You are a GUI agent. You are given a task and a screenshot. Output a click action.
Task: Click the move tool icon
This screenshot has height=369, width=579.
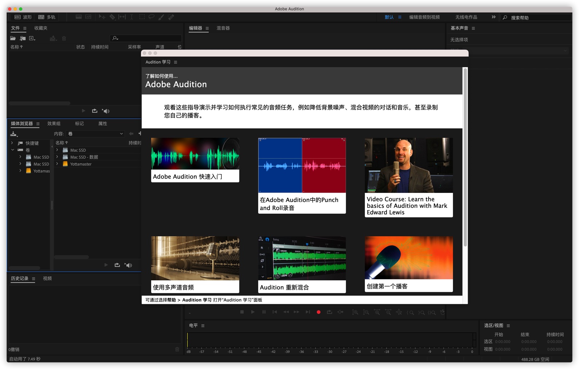pos(102,17)
